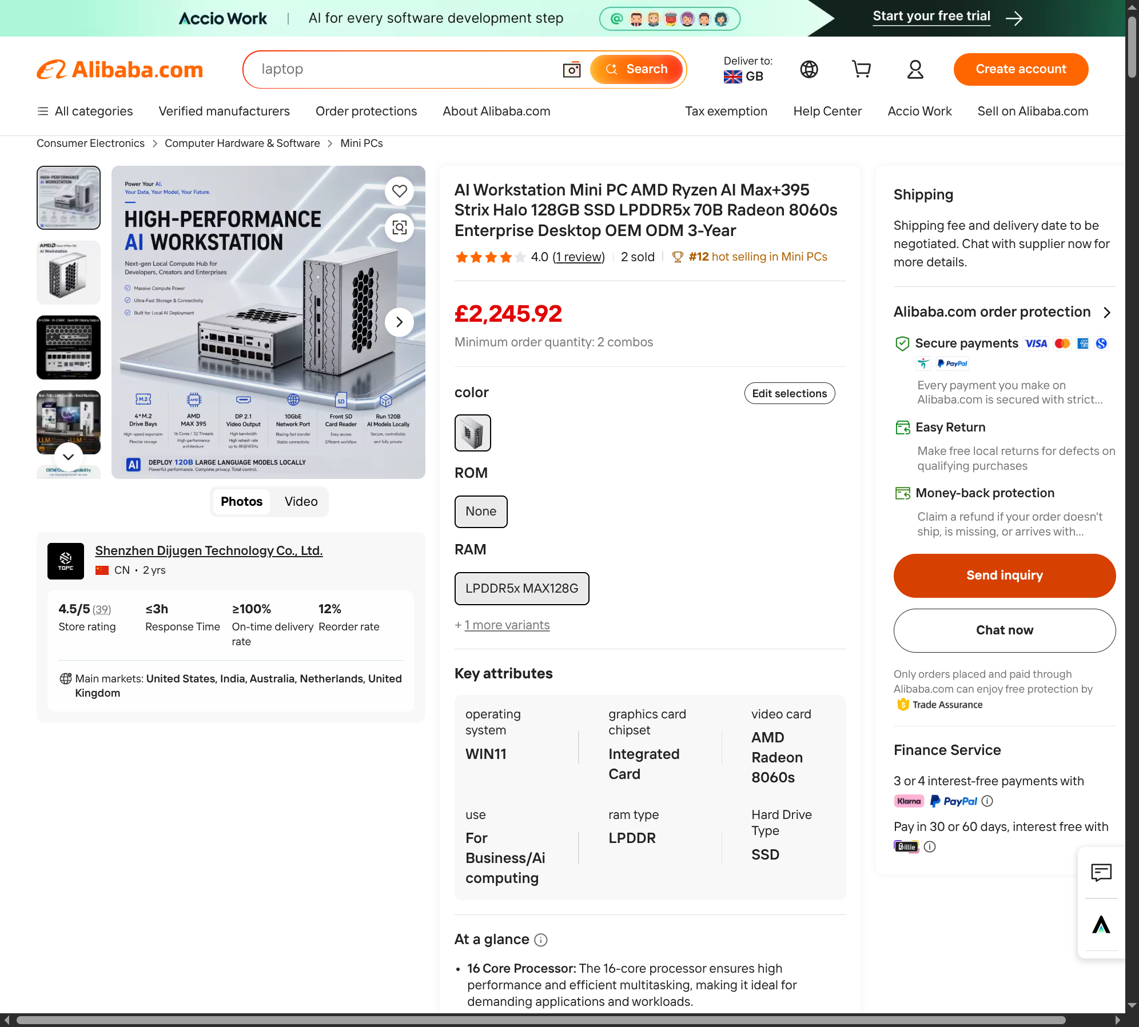
Task: Click the camera image search icon
Action: click(x=571, y=70)
